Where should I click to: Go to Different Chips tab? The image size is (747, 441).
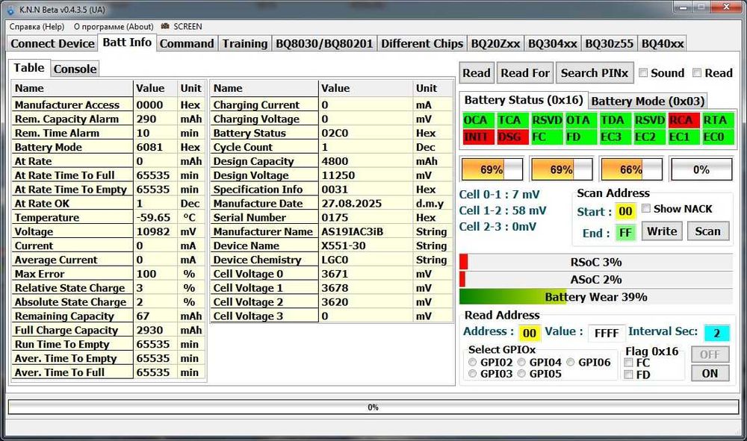tap(422, 43)
